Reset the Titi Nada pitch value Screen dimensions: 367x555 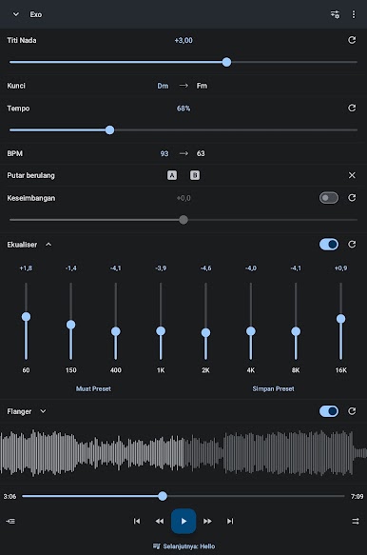coord(352,40)
